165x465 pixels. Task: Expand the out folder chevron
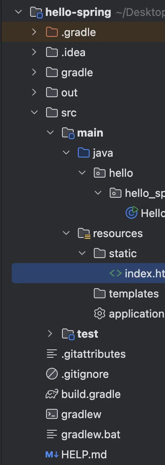[x=34, y=93]
